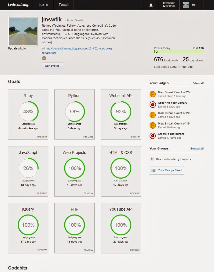This screenshot has height=272, width=214.
Task: Click the Python goal title
Action: point(74,96)
